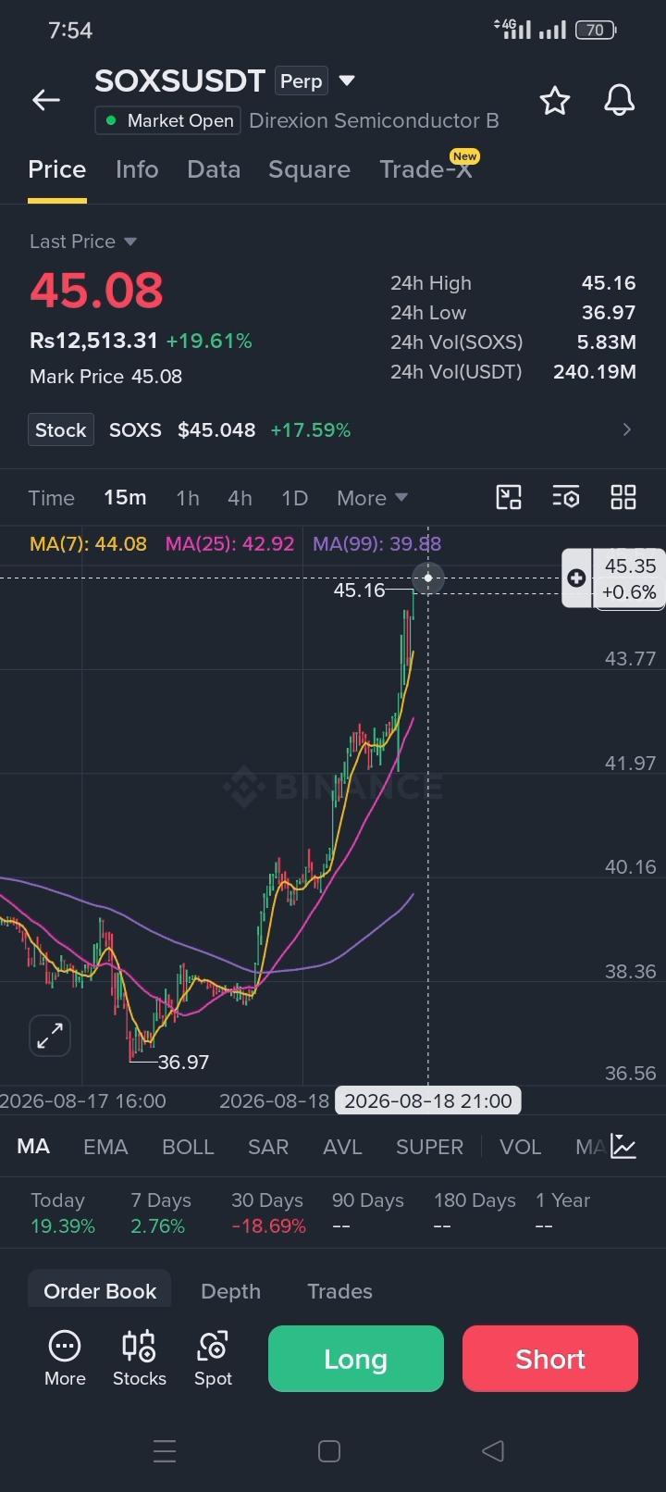Screen dimensions: 666x1492
Task: Tap Android back triangle button
Action: [493, 1451]
